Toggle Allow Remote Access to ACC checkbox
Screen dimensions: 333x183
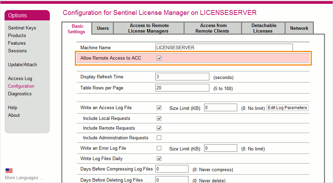click(159, 58)
